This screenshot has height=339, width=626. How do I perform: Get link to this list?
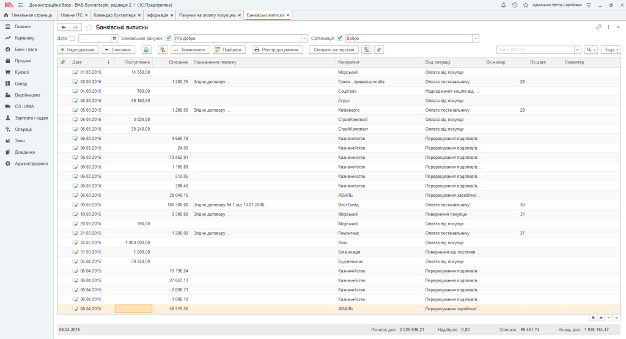pos(598,27)
